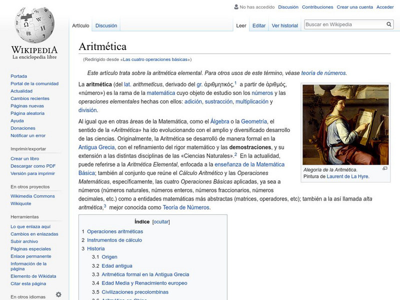Click the Acceder link
The image size is (400, 300).
(x=384, y=7)
